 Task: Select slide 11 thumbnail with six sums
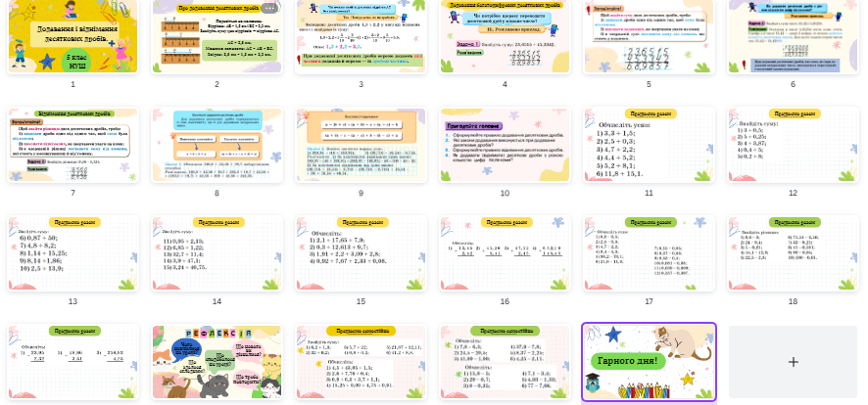tap(649, 145)
